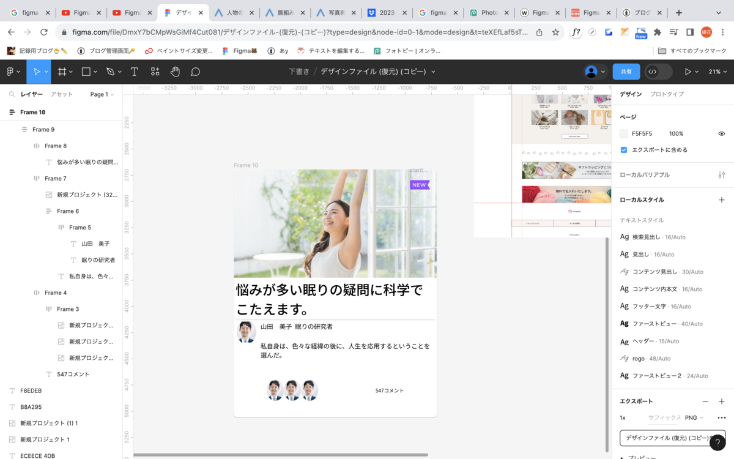Select the Rectangle shape tool
Image resolution: width=734 pixels, height=459 pixels.
(86, 72)
